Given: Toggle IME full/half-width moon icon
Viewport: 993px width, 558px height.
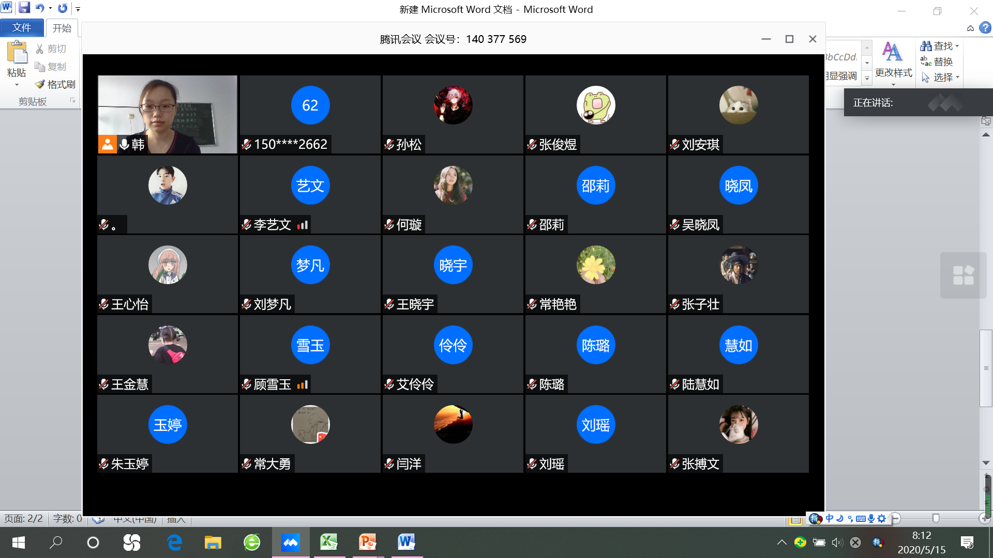Looking at the screenshot, I should [x=840, y=518].
